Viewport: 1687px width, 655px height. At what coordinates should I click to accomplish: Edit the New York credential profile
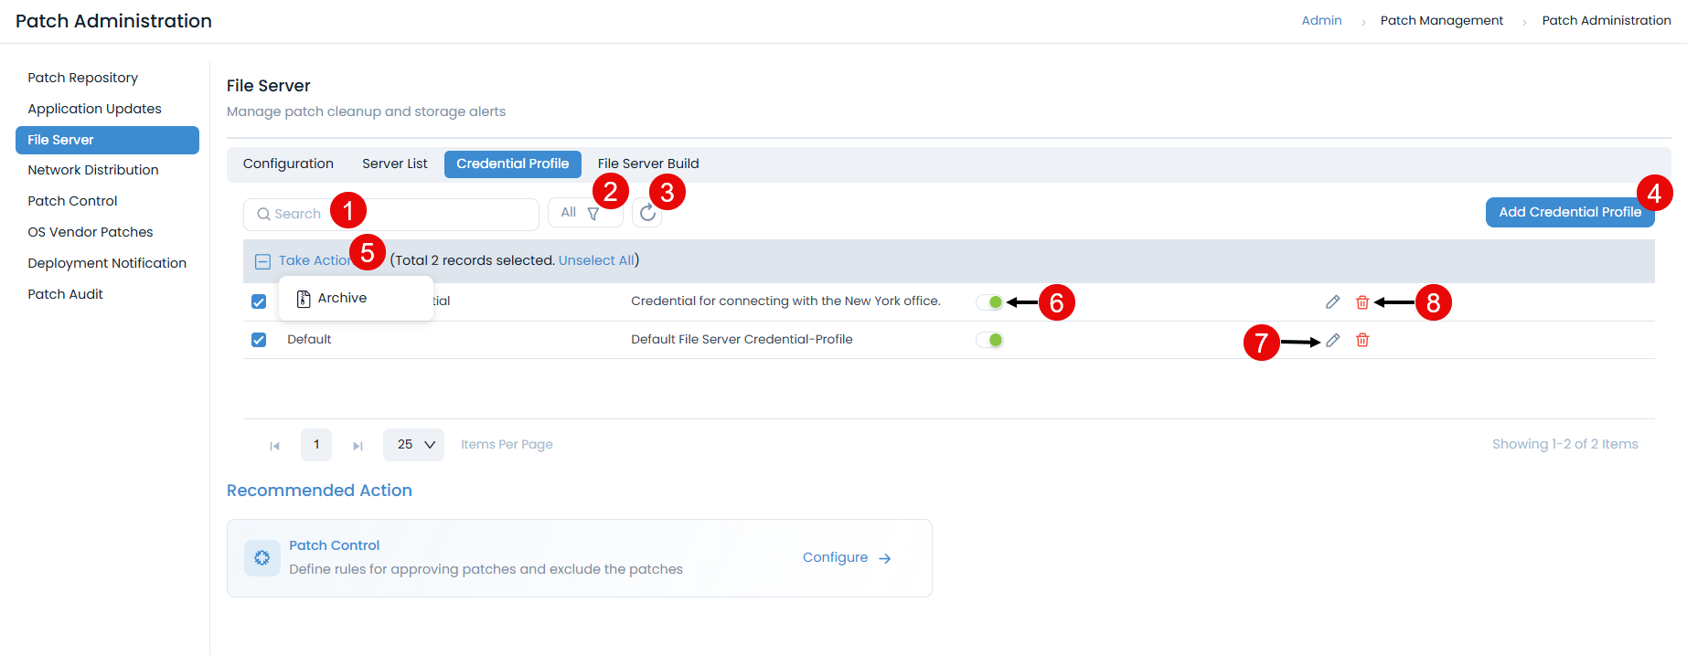1332,302
